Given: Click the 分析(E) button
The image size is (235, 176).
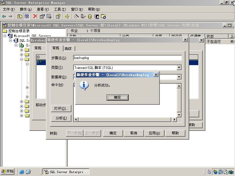Looking at the screenshot, I should (x=61, y=118).
